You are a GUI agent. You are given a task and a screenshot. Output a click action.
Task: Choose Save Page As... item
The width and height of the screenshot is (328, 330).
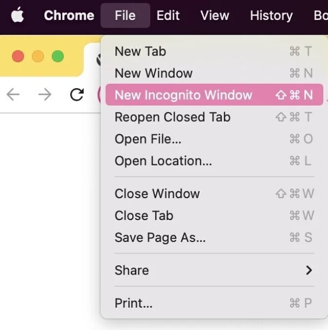click(160, 238)
